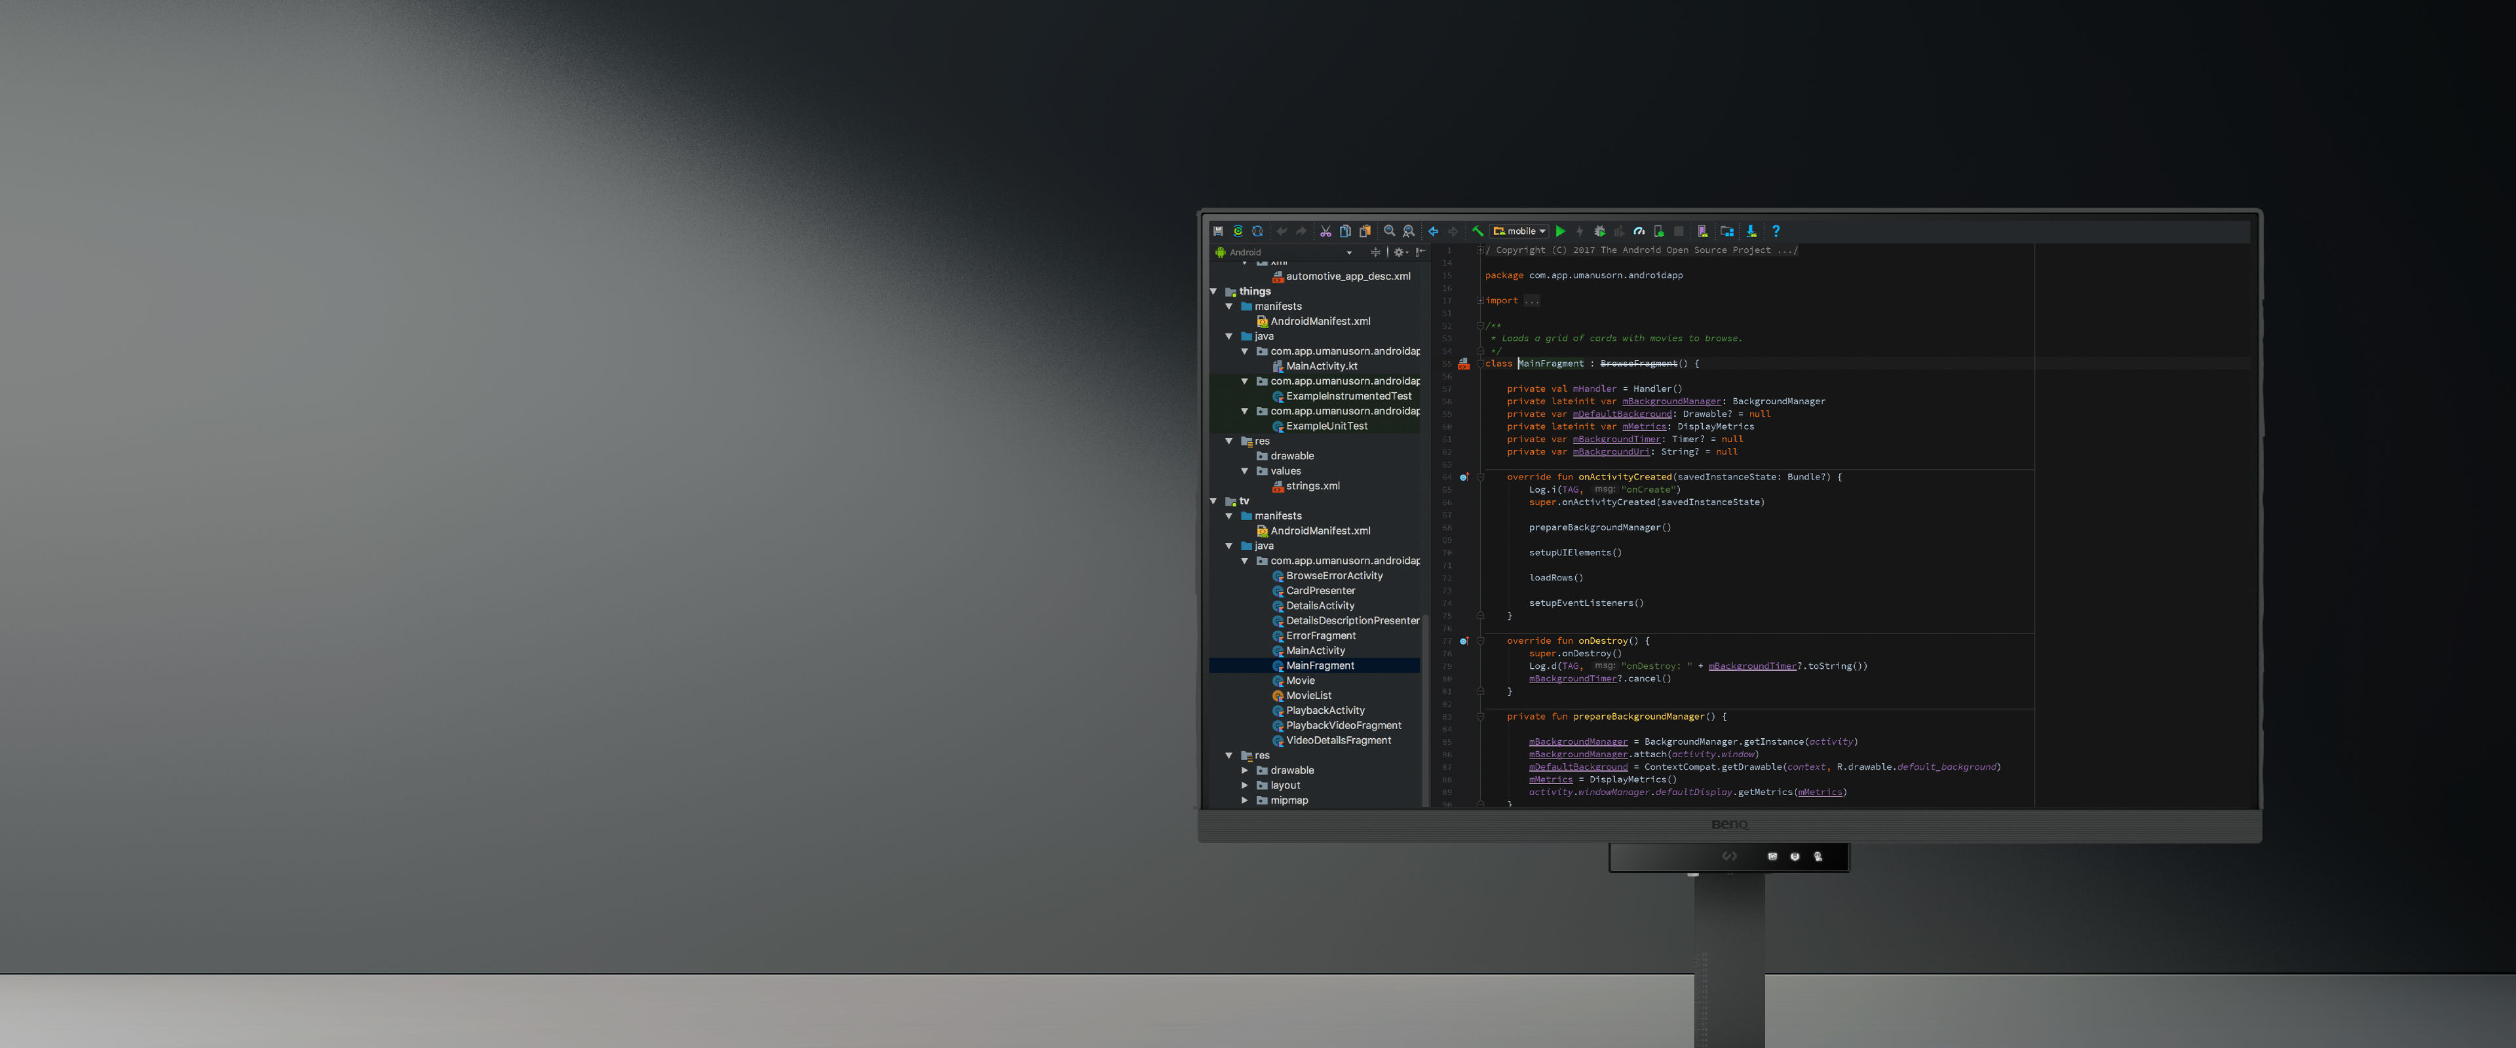Expand the layout folder under tv res

click(1246, 784)
